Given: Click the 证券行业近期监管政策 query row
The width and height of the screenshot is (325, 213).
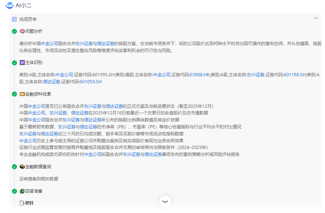Looking at the screenshot, I should pyautogui.click(x=114, y=147).
